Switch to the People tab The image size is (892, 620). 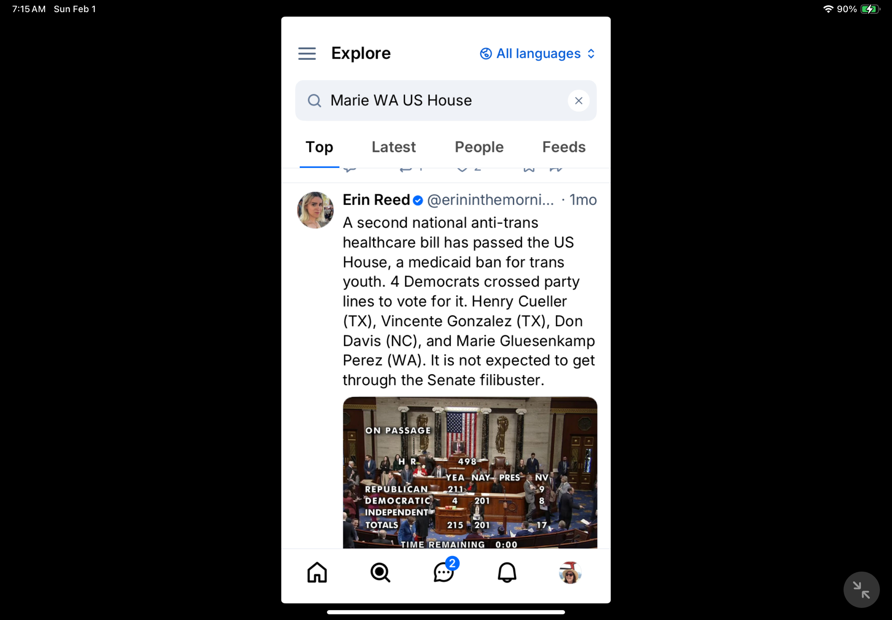click(479, 147)
